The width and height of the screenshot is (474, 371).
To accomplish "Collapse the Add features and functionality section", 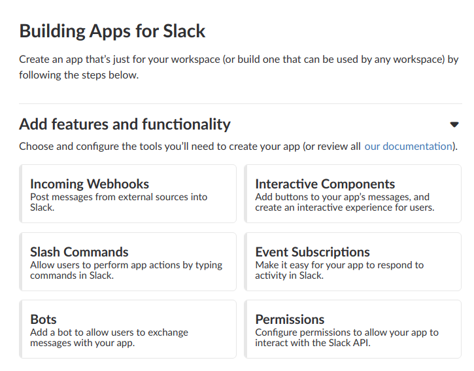I will [454, 124].
